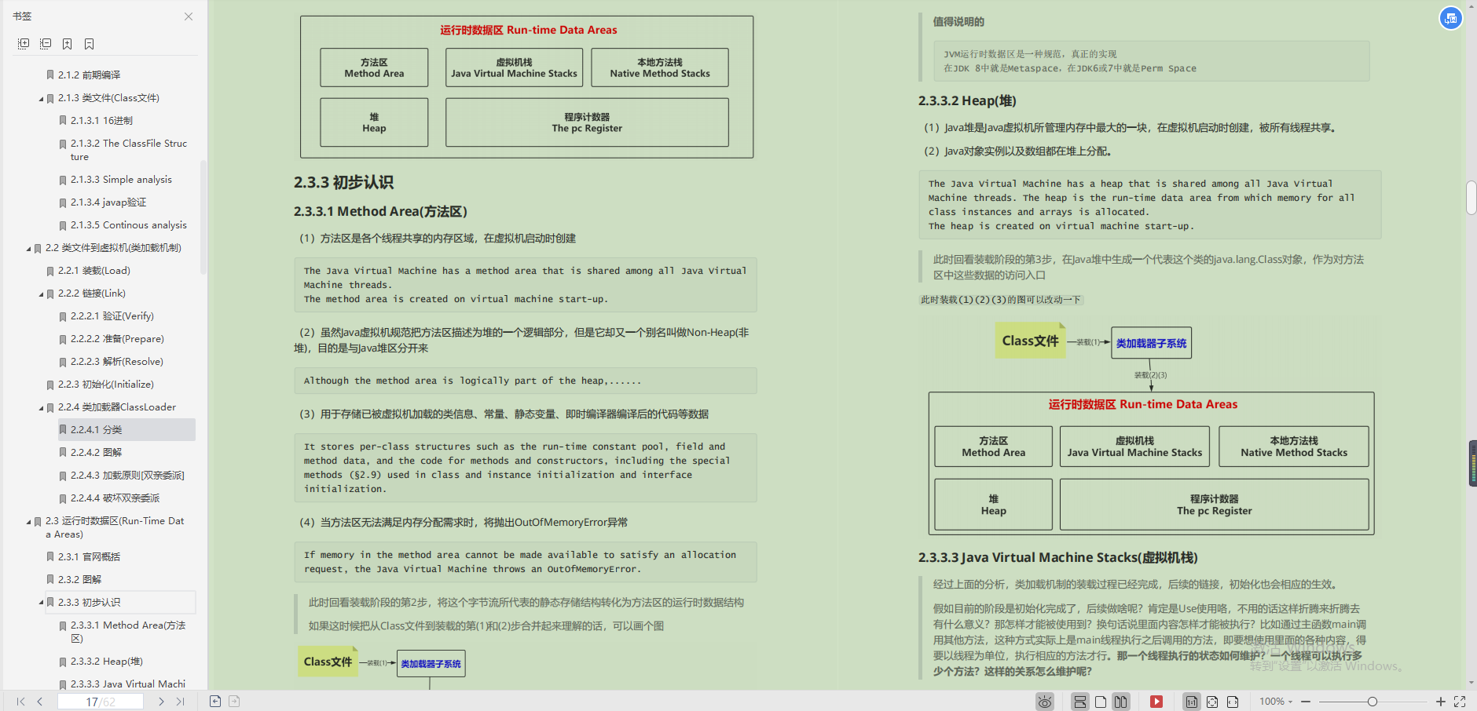Open bookmark 2.3.3.2 Heap(堆)

click(x=107, y=662)
